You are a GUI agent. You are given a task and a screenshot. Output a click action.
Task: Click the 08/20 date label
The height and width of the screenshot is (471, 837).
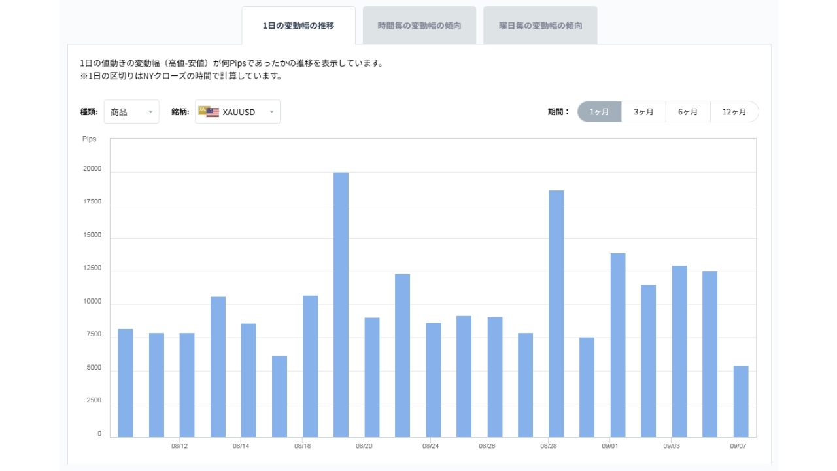(364, 446)
